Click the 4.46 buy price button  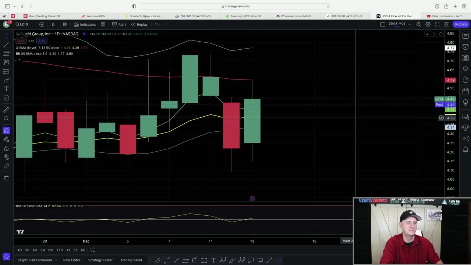[x=42, y=41]
